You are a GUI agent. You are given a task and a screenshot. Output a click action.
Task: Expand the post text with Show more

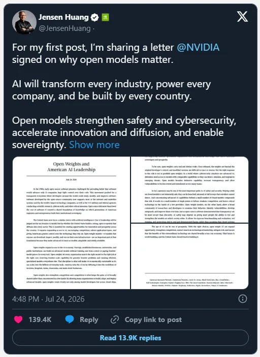coord(94,145)
